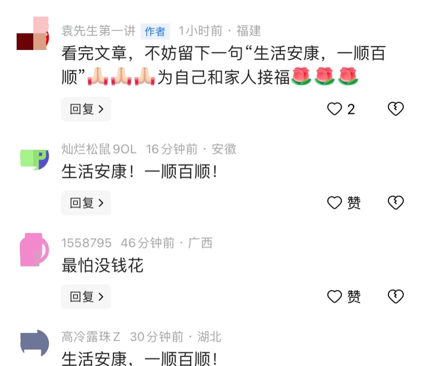Tap the like count 2 on author's comment
Screen dimensions: 422x366
351,109
